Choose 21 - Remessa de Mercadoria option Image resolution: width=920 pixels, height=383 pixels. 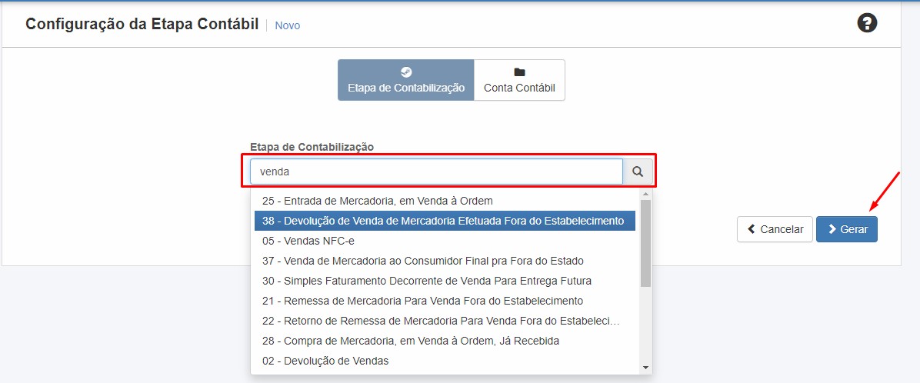[422, 301]
